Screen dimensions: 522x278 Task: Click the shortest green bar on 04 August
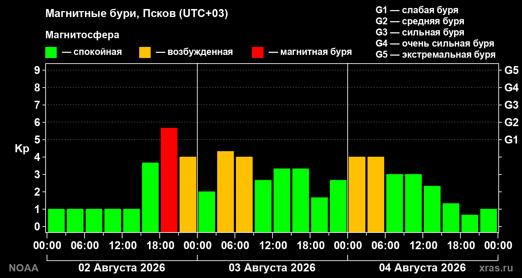tap(470, 223)
